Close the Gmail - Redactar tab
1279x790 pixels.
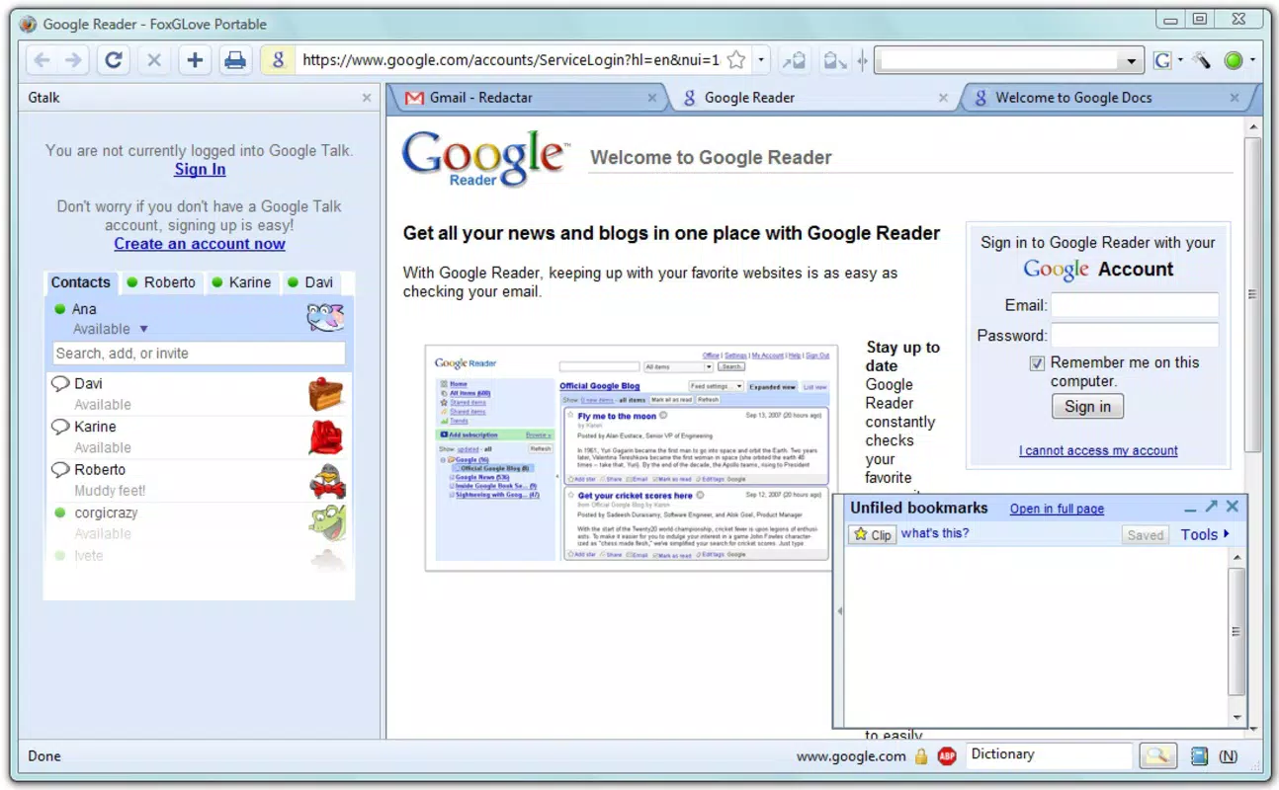[651, 98]
